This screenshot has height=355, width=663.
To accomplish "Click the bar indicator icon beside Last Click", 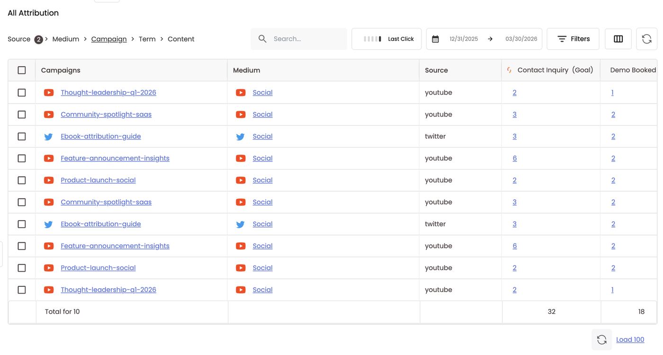I will tap(372, 39).
